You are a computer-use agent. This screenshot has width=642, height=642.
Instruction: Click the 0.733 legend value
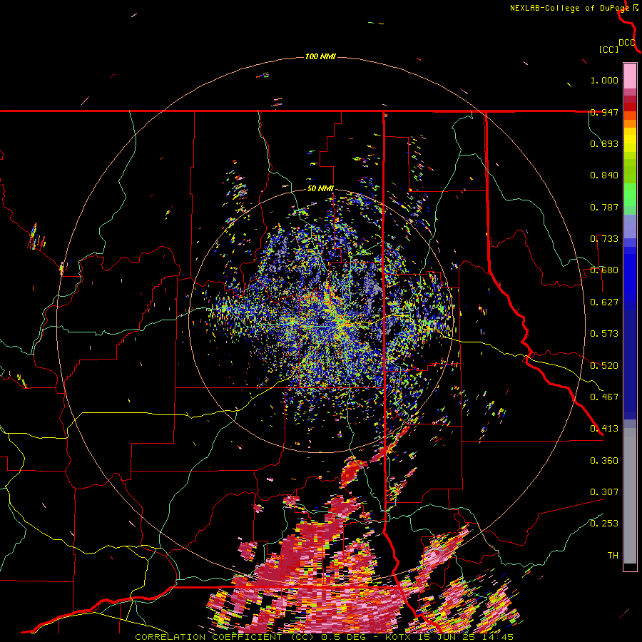tap(604, 239)
